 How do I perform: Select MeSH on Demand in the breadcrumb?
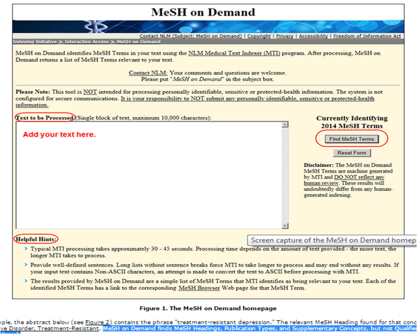pyautogui.click(x=138, y=42)
